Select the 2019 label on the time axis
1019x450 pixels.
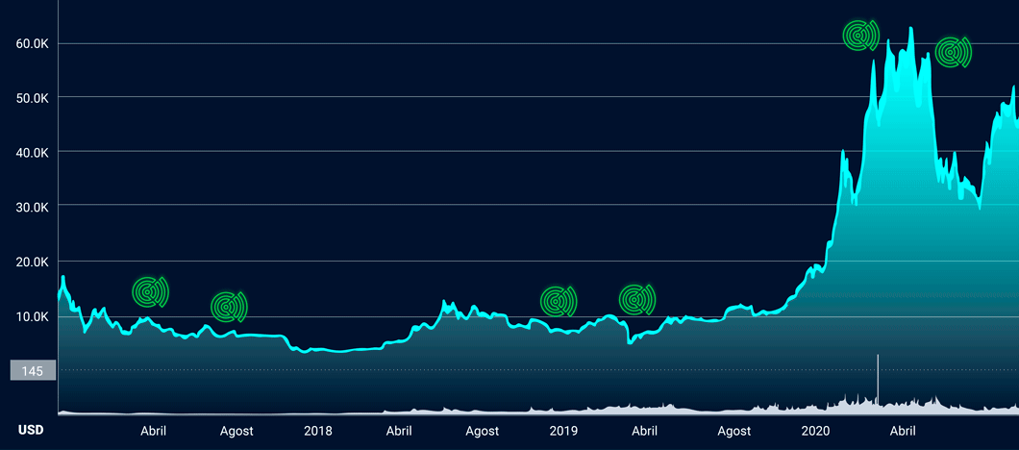(x=563, y=432)
